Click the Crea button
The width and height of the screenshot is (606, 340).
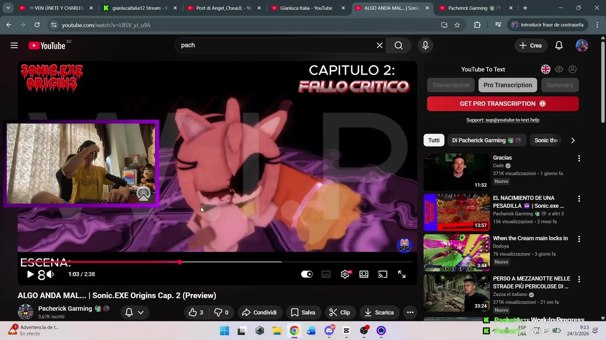[x=531, y=45]
